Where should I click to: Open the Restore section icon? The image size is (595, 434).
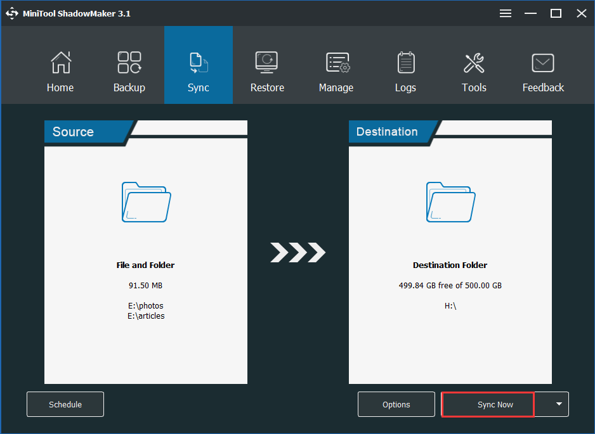coord(267,62)
